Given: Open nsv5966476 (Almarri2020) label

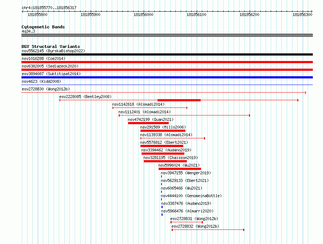Looking at the screenshot, I should tap(187, 211).
